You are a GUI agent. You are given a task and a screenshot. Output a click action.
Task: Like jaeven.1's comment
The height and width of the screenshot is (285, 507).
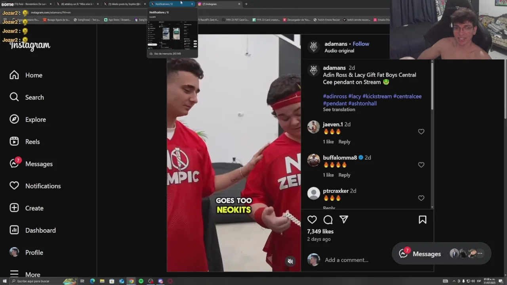[x=421, y=132]
